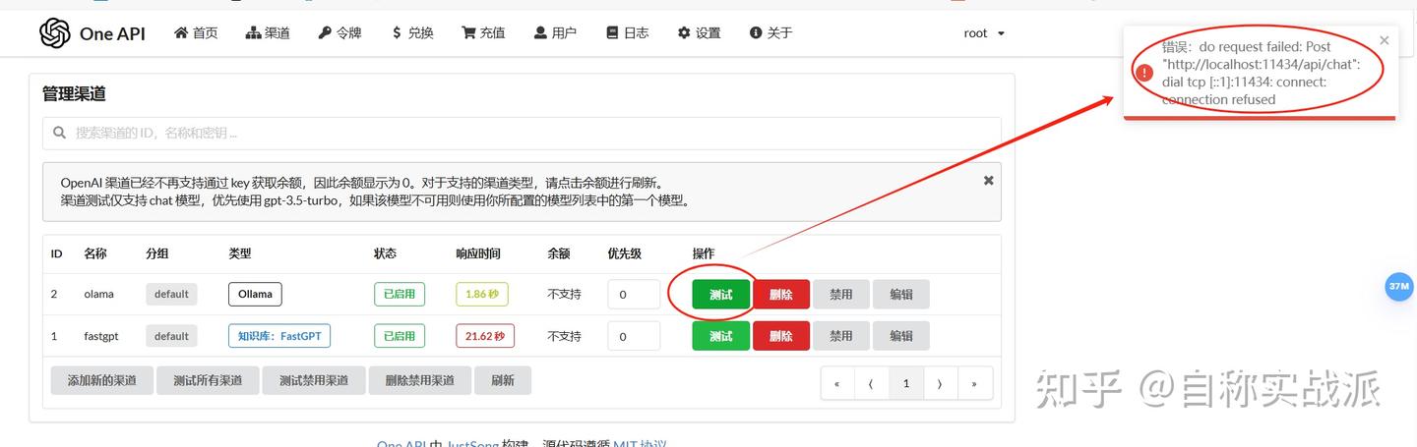This screenshot has height=447, width=1417.
Task: Test the fastgpt channel
Action: click(x=720, y=336)
